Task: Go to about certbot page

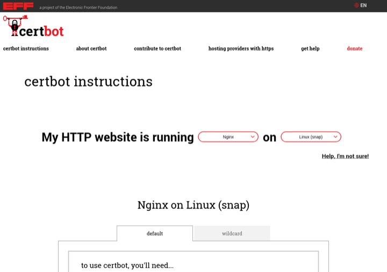Action: (91, 48)
